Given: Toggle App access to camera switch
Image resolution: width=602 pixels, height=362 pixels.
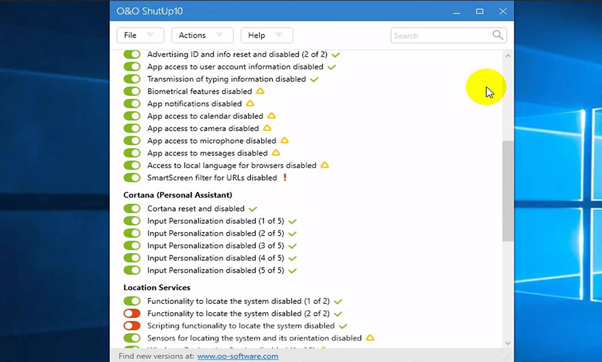Looking at the screenshot, I should point(132,128).
